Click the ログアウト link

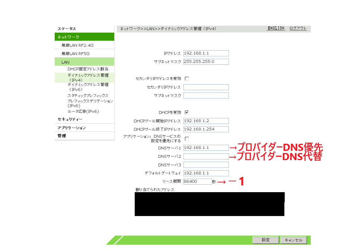coord(298,28)
